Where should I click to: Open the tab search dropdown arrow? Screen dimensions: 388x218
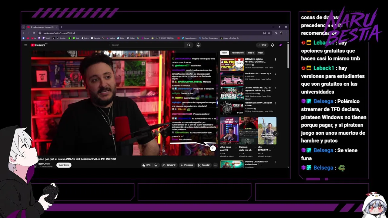point(23,27)
